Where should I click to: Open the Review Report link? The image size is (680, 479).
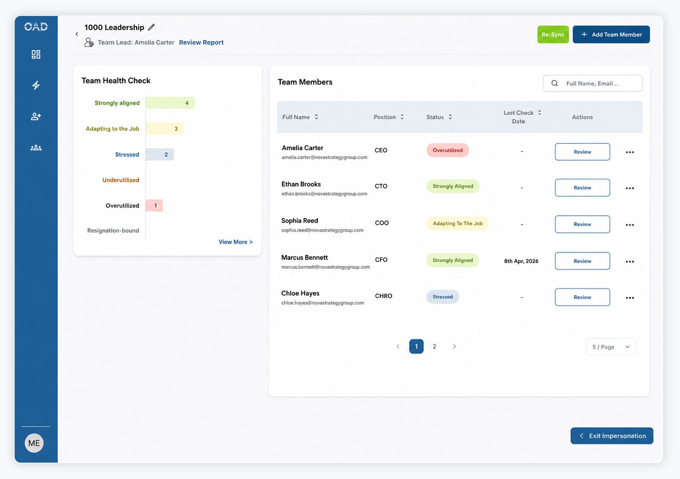(201, 42)
